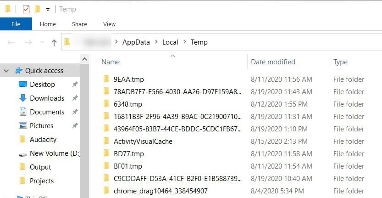The width and height of the screenshot is (382, 198).
Task: Click the Properties checkmark icon in title bar
Action: click(26, 9)
